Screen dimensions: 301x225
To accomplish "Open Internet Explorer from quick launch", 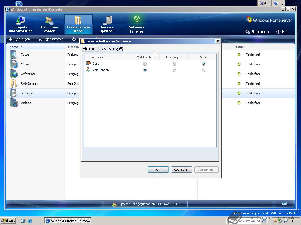I will 30,221.
